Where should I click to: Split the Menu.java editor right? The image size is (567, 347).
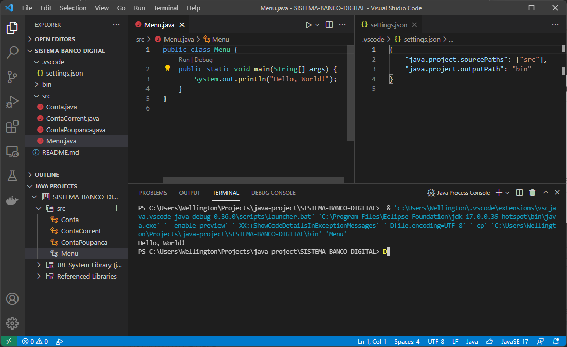(x=329, y=25)
